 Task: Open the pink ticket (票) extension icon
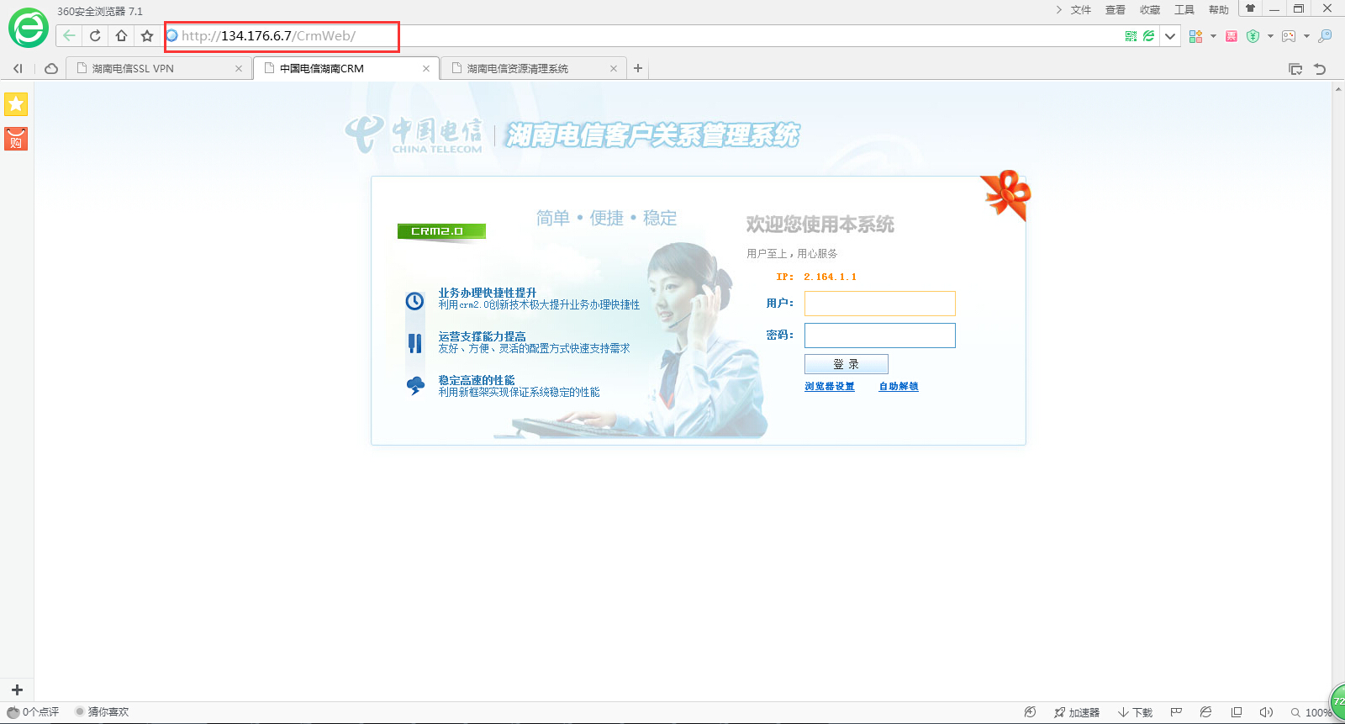pos(1232,36)
